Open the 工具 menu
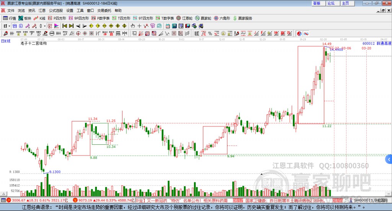The width and height of the screenshot is (392, 211). coord(80,10)
